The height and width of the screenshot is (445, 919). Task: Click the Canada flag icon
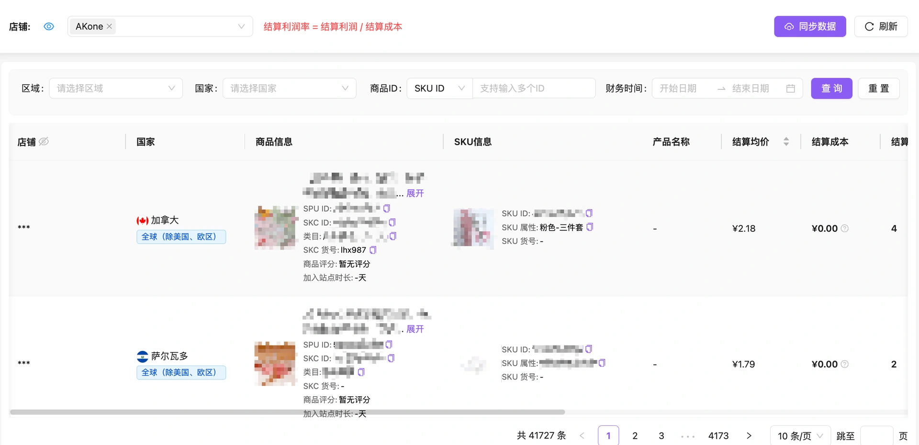click(142, 220)
